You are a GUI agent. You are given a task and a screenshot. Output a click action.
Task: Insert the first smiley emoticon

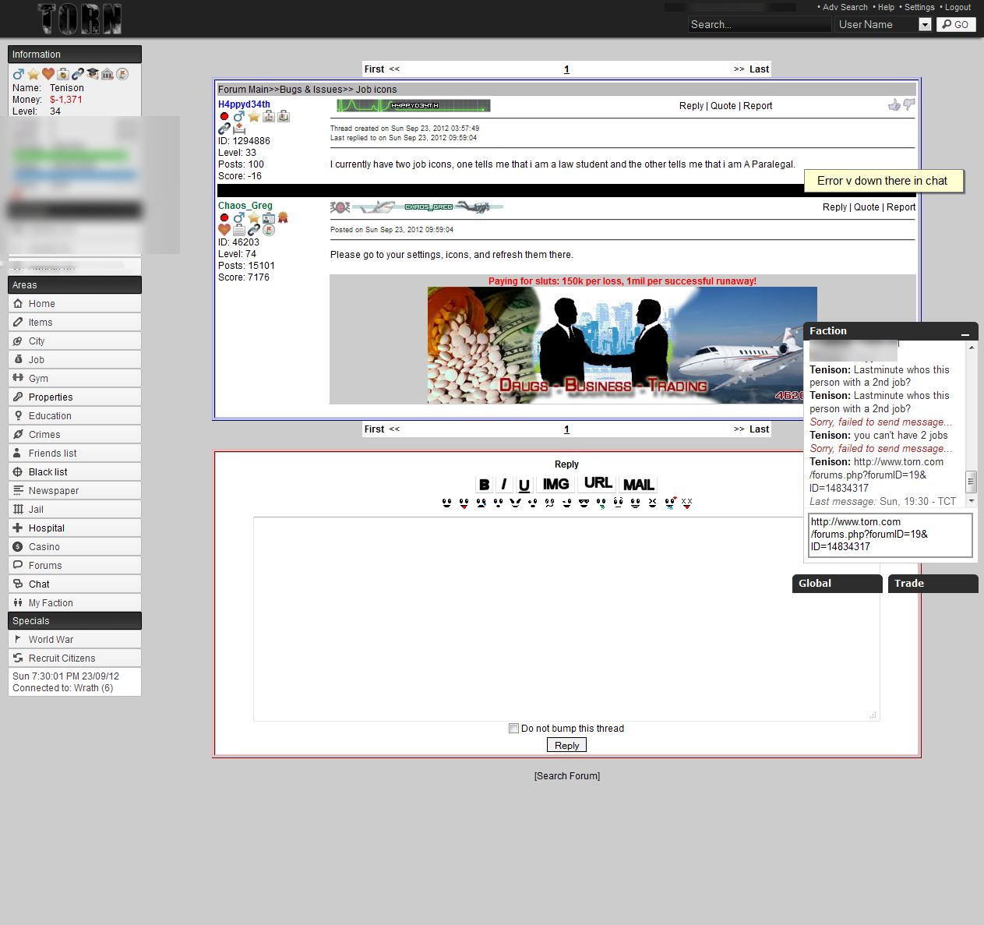(446, 503)
